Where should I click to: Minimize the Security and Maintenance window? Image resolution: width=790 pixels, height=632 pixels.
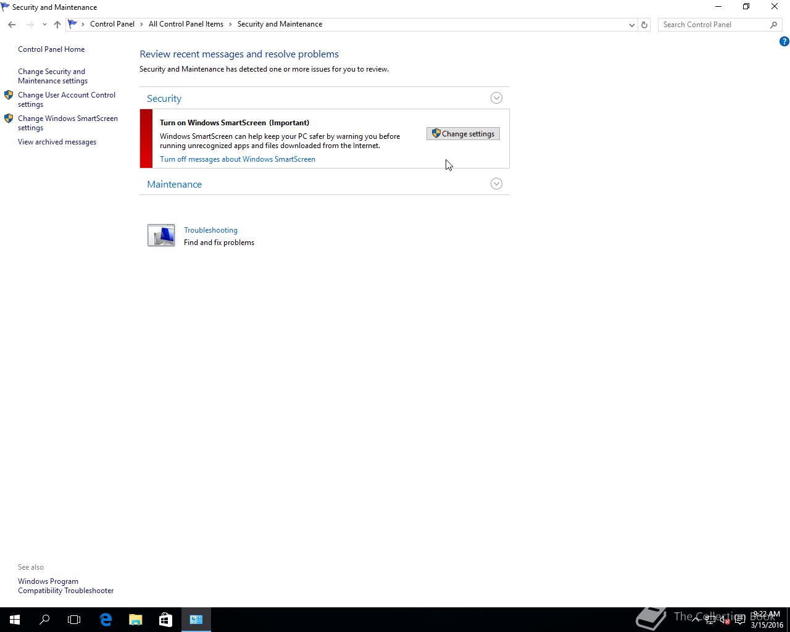click(718, 7)
